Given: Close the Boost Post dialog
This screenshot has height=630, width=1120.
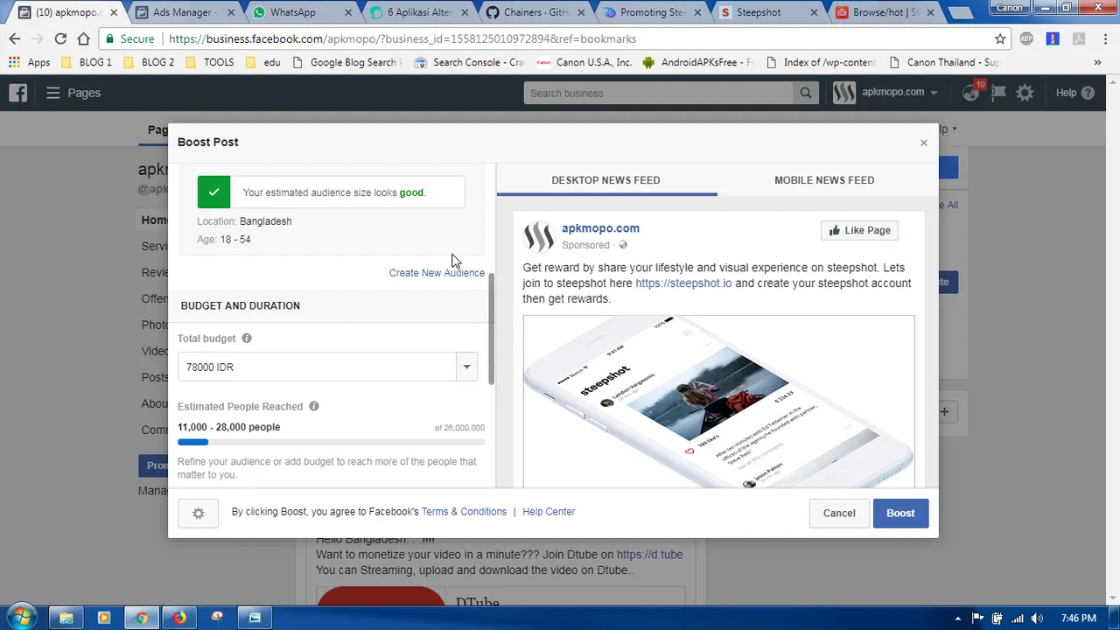Looking at the screenshot, I should click(x=923, y=143).
